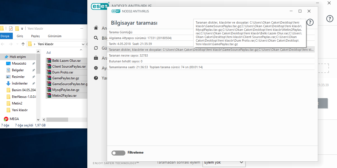The width and height of the screenshot is (337, 168).
Task: Select file 'Belki Lazım Olur.rar'
Action: tap(66, 61)
